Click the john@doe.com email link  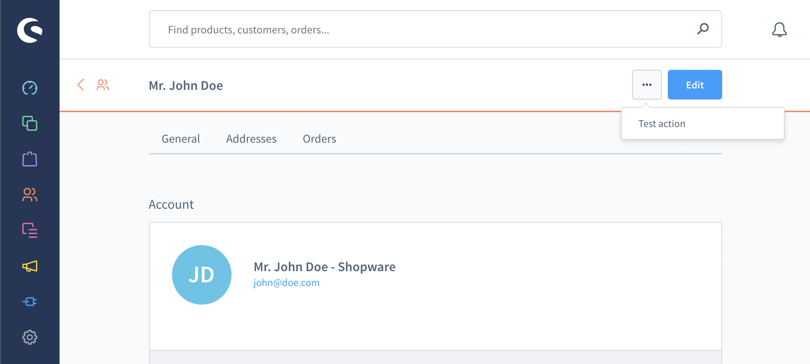[286, 283]
